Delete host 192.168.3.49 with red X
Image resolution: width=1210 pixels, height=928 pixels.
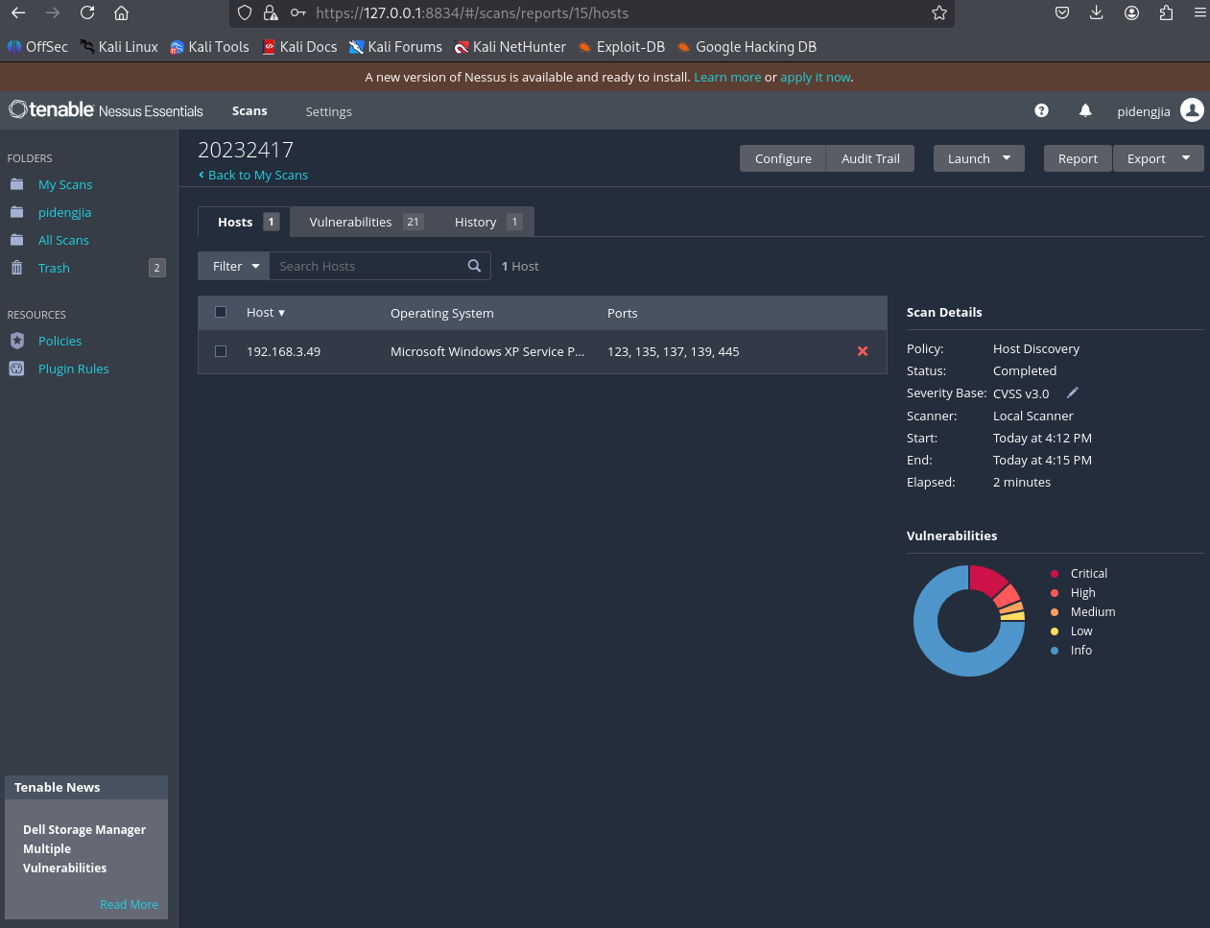(x=863, y=351)
